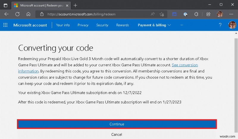The width and height of the screenshot is (238, 139).
Task: Go to browser home page
Action: point(28,14)
